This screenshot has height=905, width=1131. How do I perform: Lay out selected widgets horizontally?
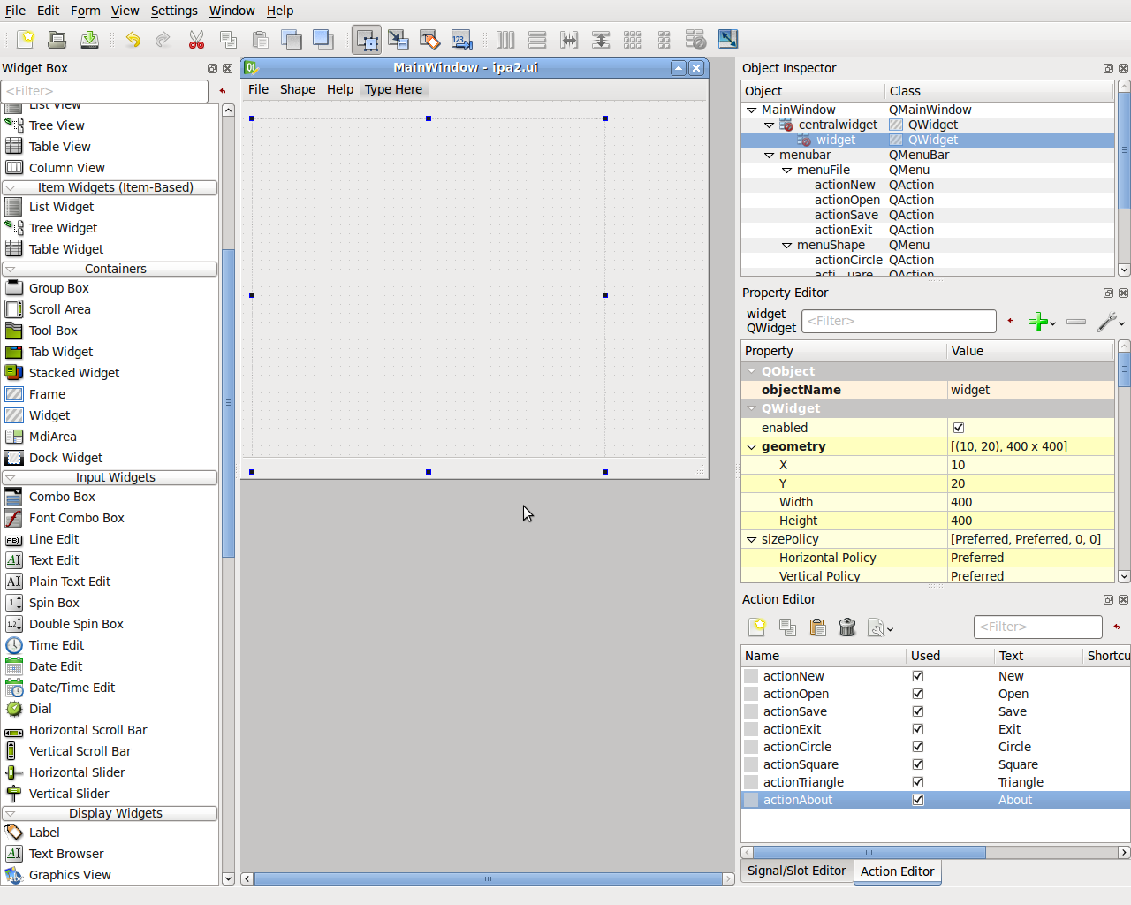[505, 39]
